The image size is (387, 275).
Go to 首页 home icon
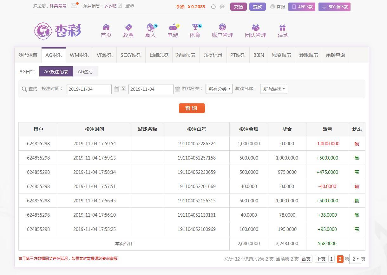[x=106, y=27]
